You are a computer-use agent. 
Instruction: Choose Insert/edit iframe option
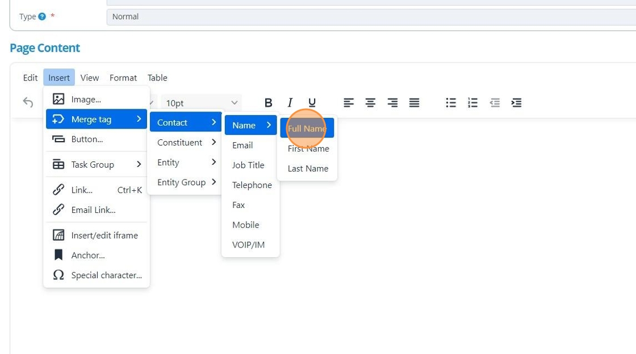click(97, 235)
